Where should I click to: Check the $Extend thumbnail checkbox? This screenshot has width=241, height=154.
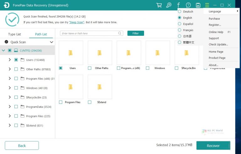click(x=90, y=102)
